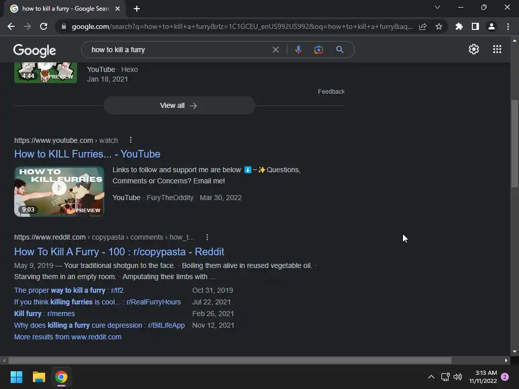The image size is (519, 389).
Task: Open the r/tf2 sub-result link
Action: [x=68, y=290]
